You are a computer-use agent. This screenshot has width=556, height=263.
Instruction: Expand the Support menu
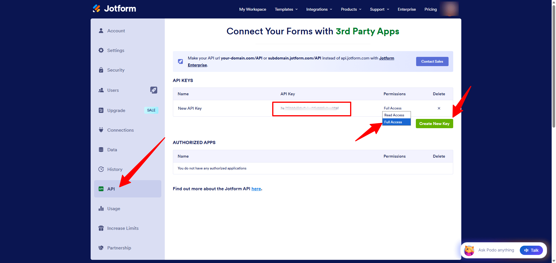(379, 9)
